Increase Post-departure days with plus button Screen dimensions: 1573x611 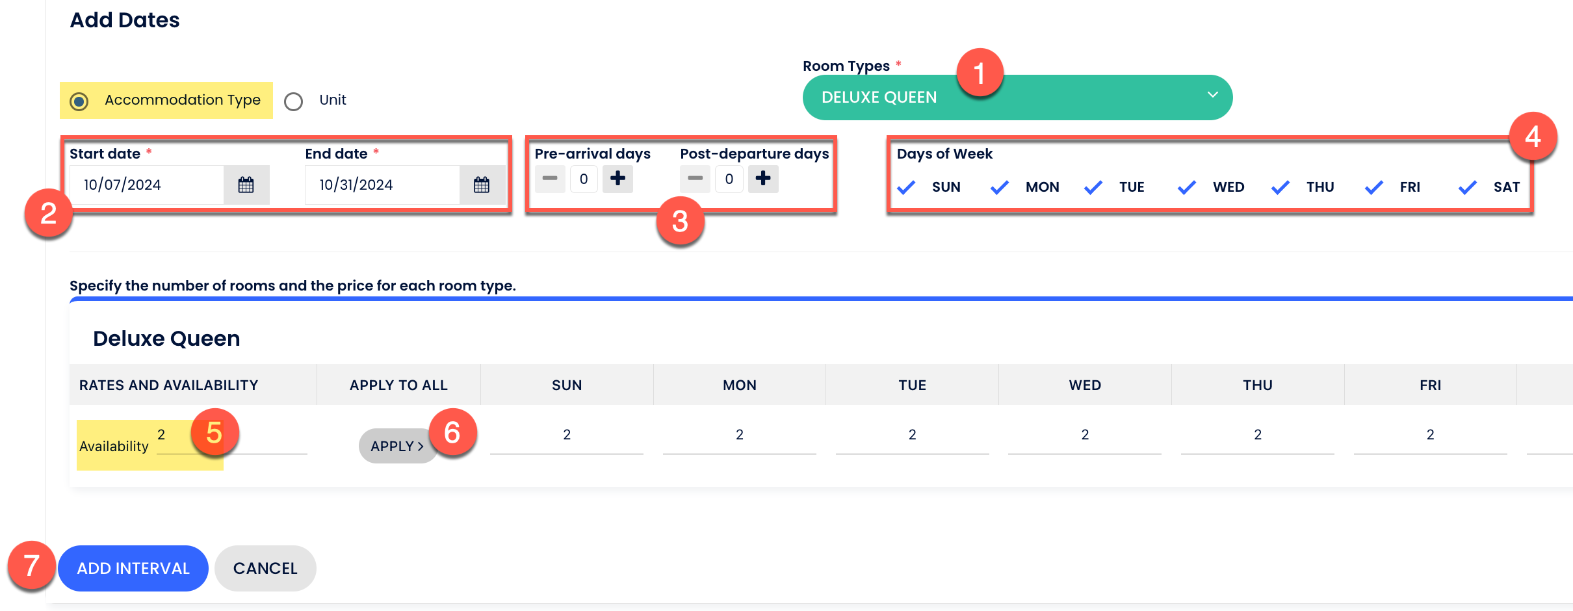click(763, 178)
